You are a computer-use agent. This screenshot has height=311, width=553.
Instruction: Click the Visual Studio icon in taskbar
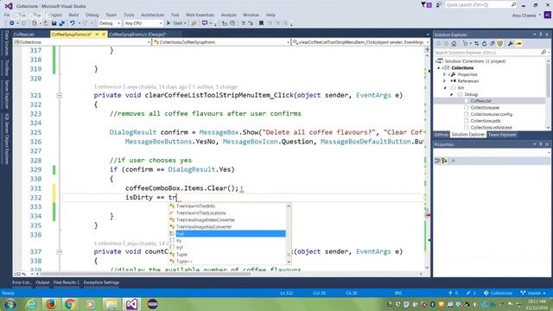(131, 304)
